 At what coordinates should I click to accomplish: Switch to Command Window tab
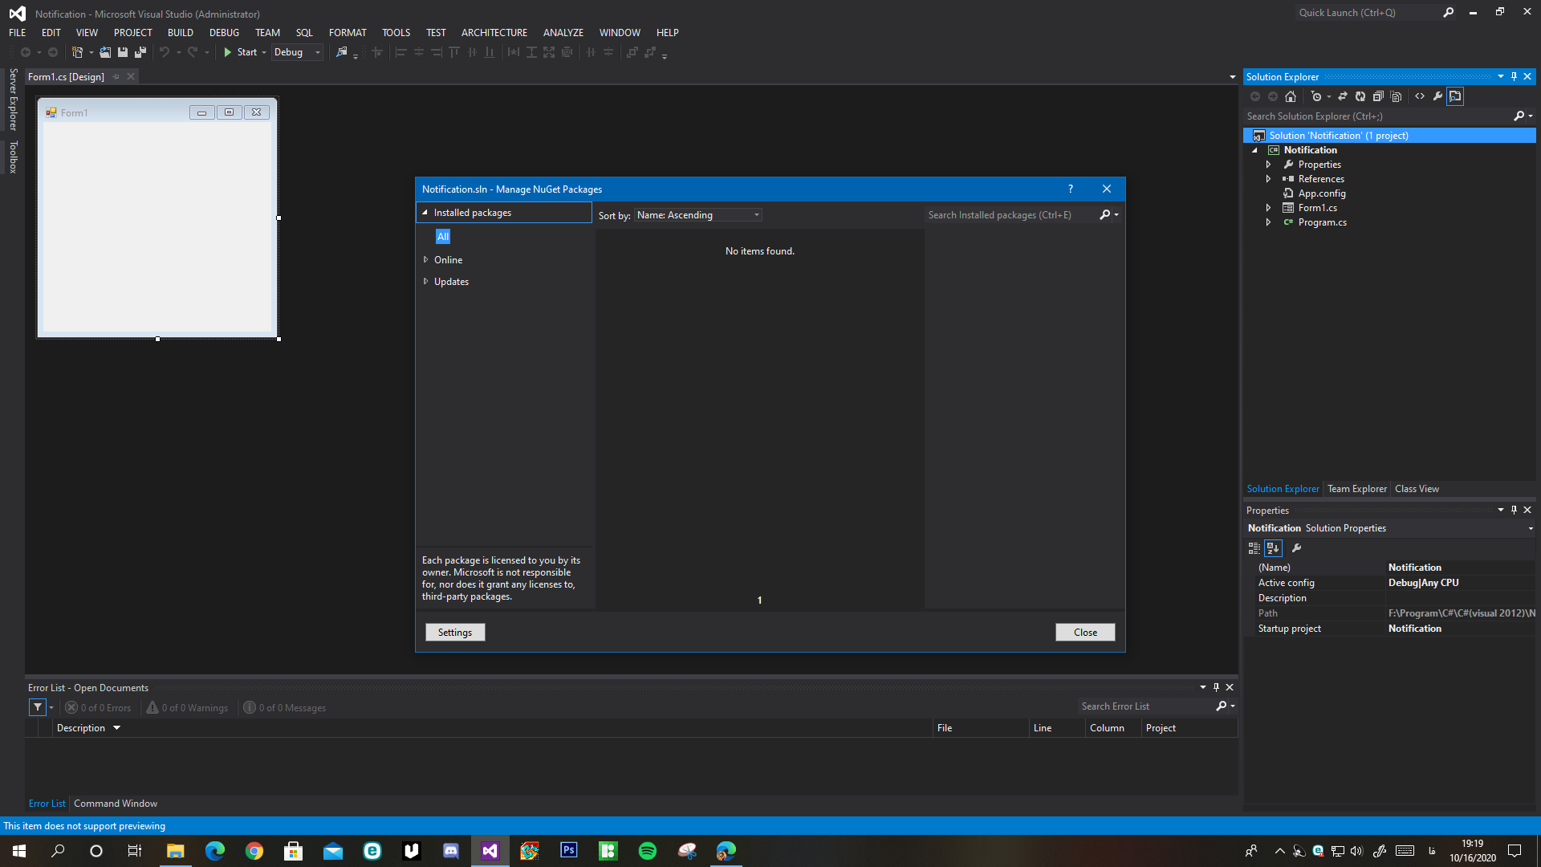[x=116, y=804]
